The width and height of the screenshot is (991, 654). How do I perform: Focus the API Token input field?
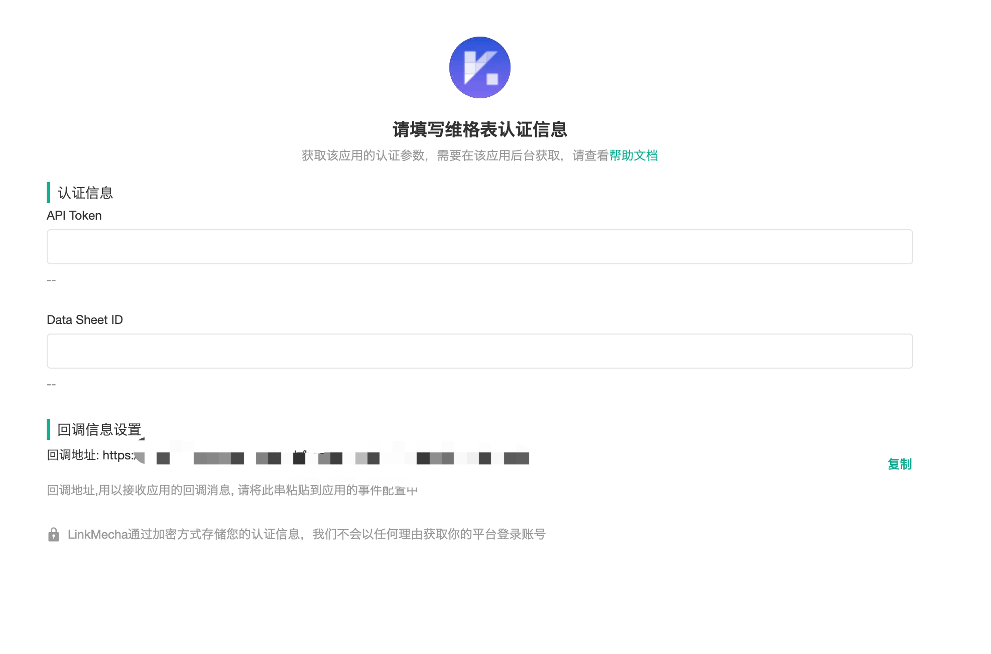[479, 247]
